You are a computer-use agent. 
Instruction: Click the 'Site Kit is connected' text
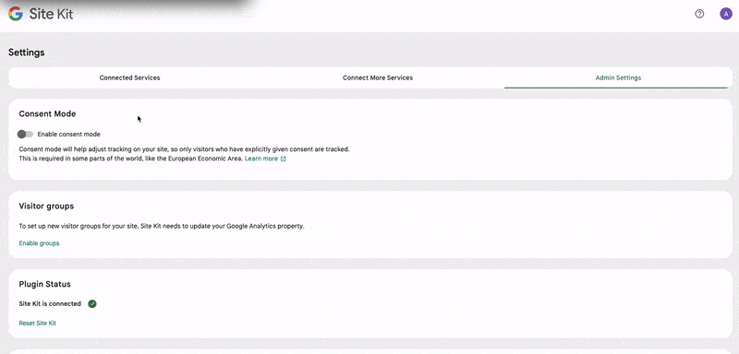50,303
